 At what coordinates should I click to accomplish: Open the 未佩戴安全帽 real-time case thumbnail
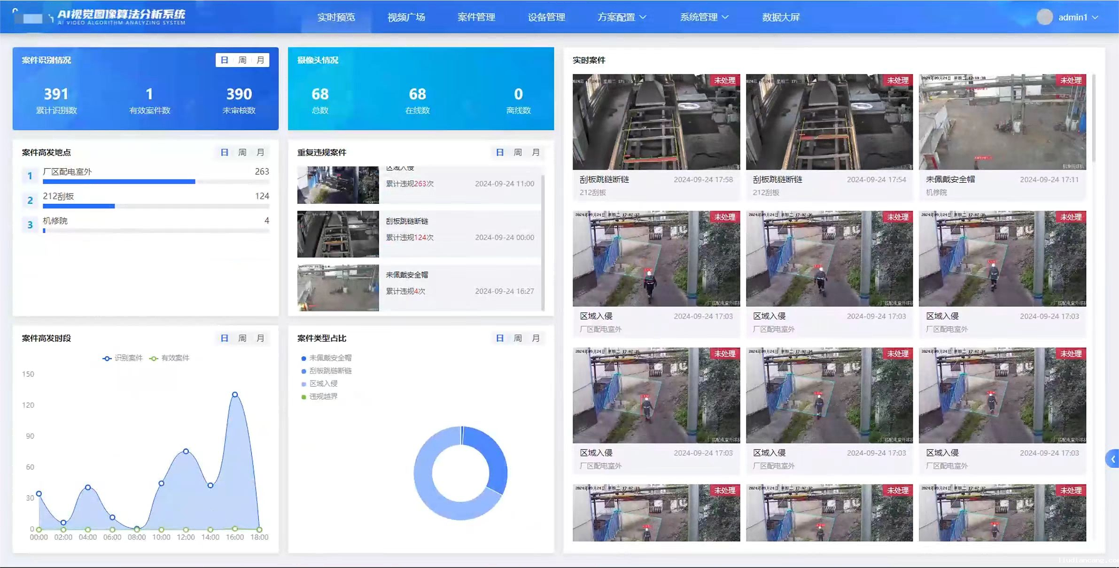tap(1002, 122)
